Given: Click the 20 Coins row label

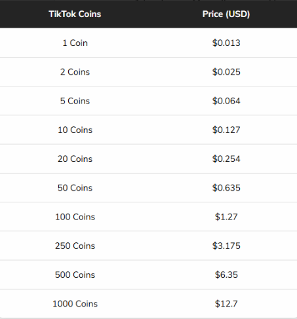Looking at the screenshot, I should (75, 159).
